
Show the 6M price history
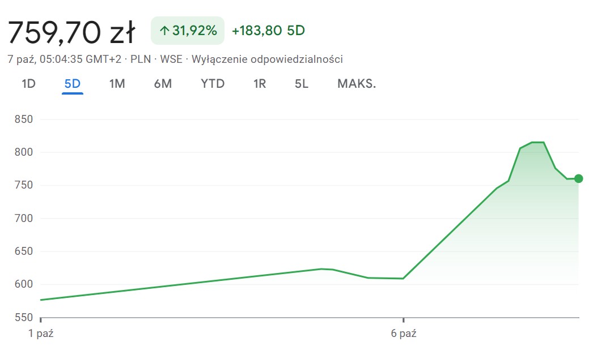[163, 84]
